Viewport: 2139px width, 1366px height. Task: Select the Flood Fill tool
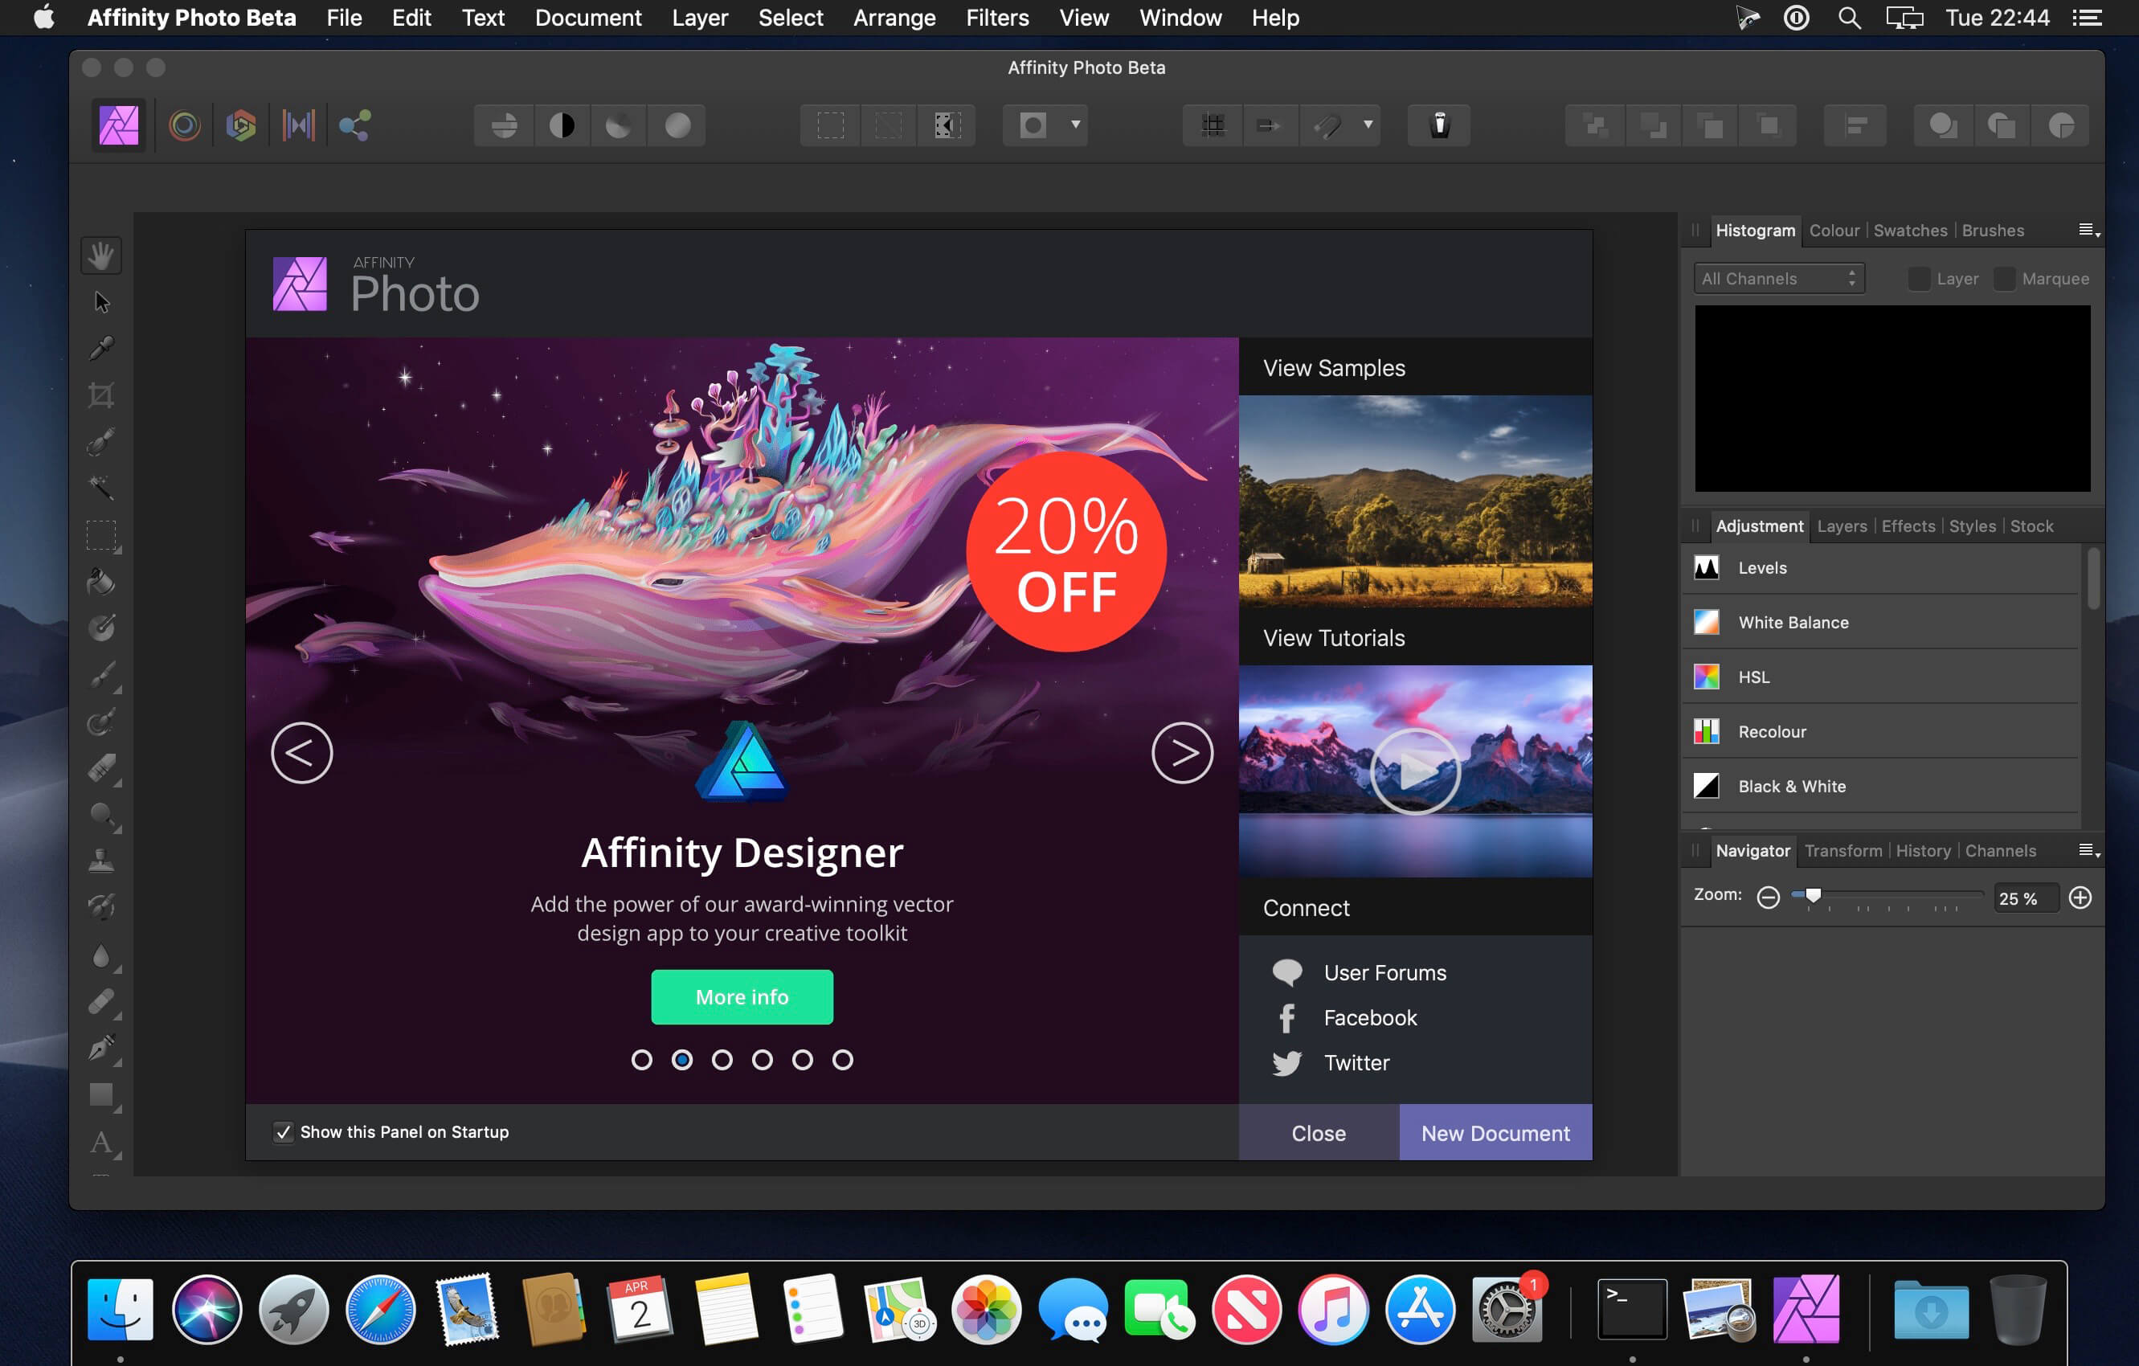(101, 580)
